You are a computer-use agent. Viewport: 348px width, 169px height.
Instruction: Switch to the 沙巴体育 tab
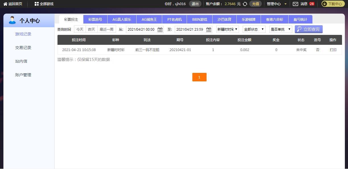pos(225,20)
